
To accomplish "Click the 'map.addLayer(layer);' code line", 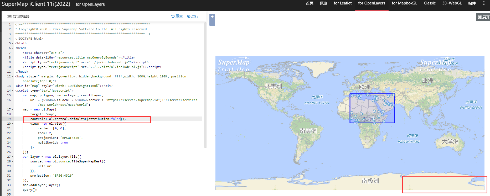I will tap(41, 185).
